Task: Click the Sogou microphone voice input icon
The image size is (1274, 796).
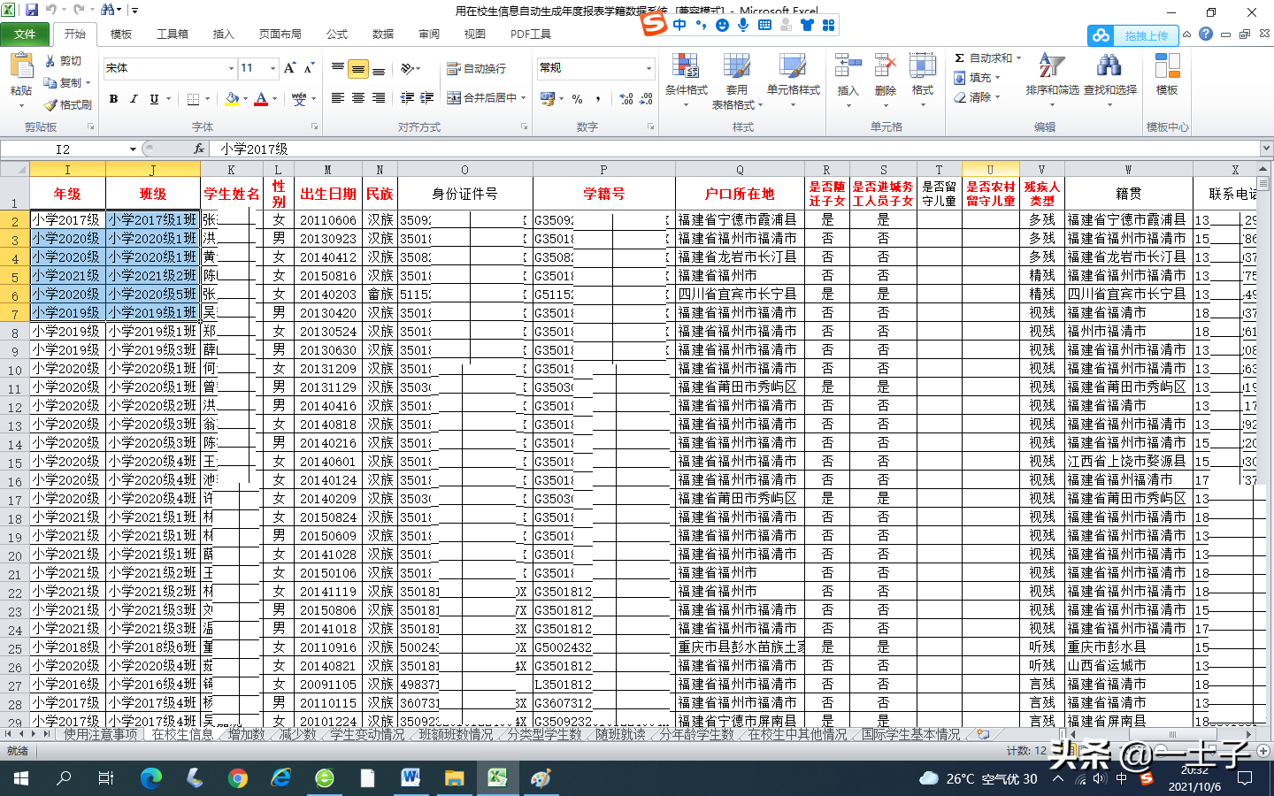Action: pyautogui.click(x=743, y=25)
